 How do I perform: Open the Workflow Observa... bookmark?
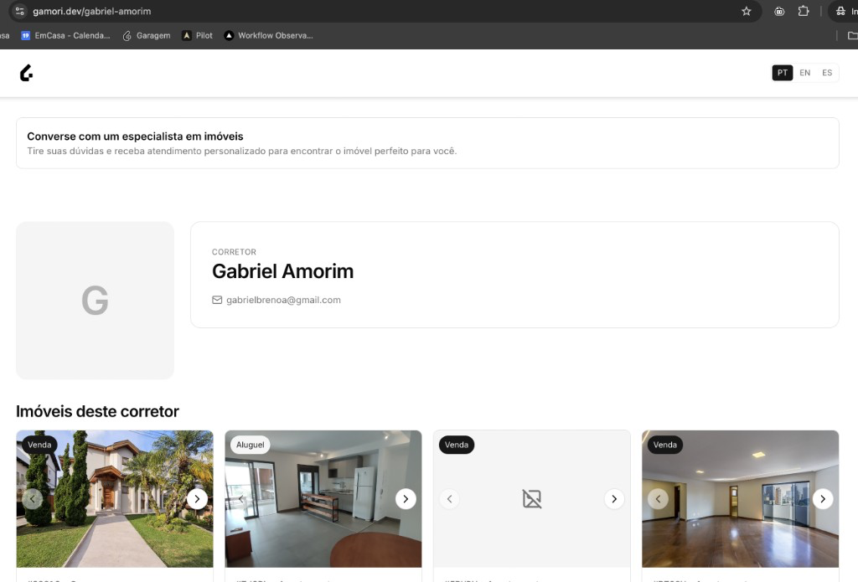(269, 35)
